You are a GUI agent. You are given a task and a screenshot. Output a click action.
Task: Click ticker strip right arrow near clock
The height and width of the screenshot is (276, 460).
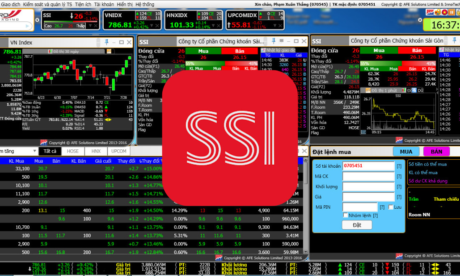(x=420, y=20)
